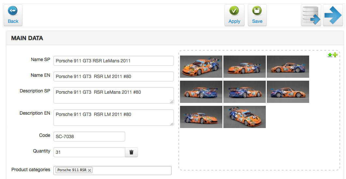Click the trash icon beside Quantity
This screenshot has width=346, height=179.
[131, 152]
